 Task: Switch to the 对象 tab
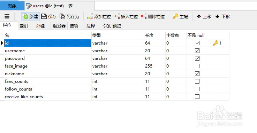[x=12, y=6]
